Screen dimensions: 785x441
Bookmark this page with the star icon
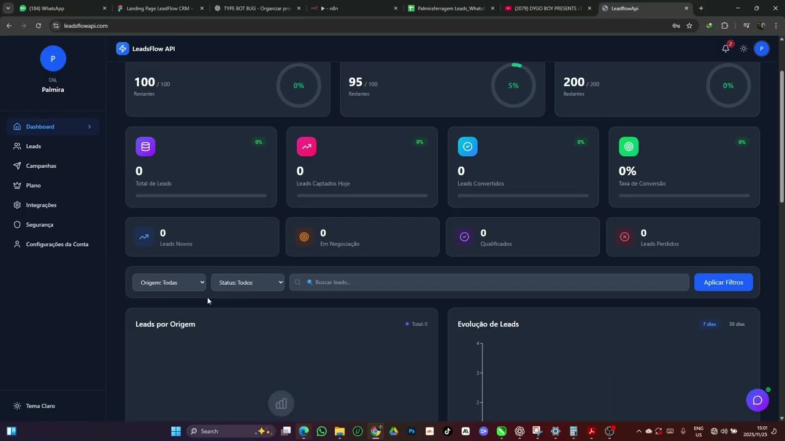[x=689, y=26]
